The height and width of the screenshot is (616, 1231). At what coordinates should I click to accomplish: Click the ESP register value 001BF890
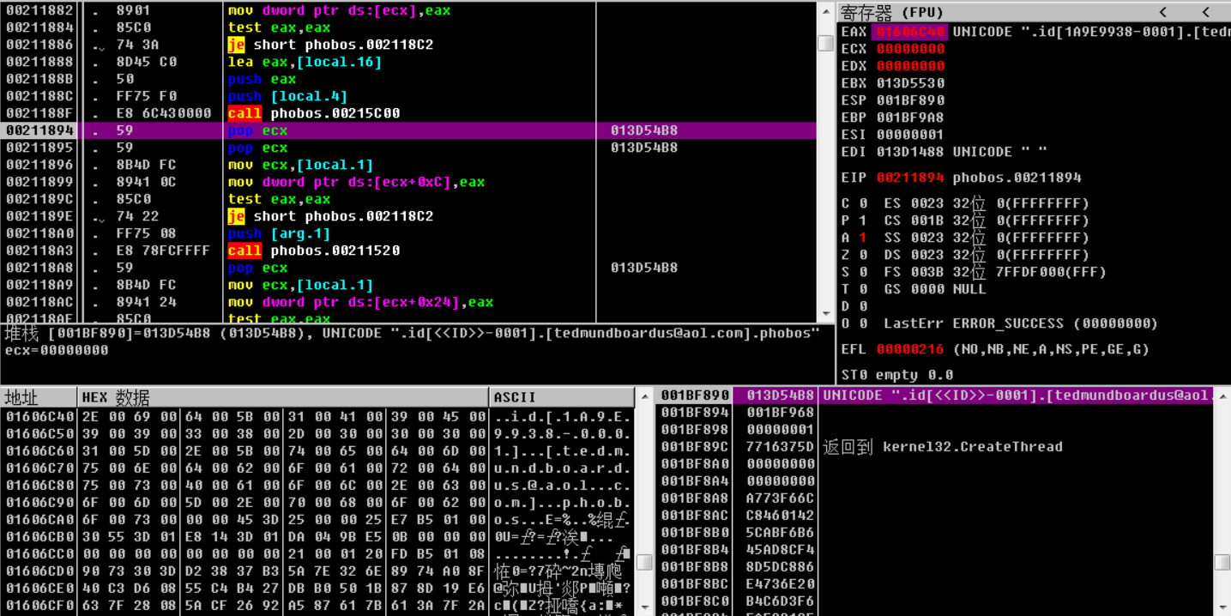(910, 100)
